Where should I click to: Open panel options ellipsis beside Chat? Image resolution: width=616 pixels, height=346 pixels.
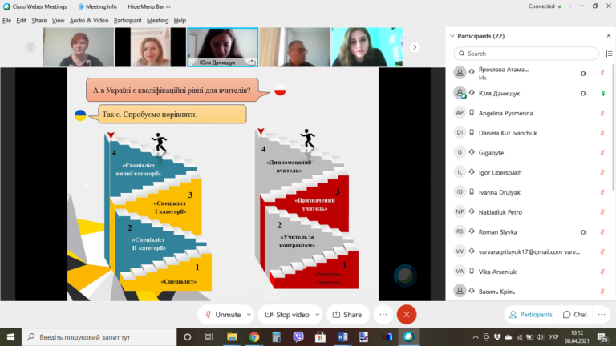coord(602,314)
